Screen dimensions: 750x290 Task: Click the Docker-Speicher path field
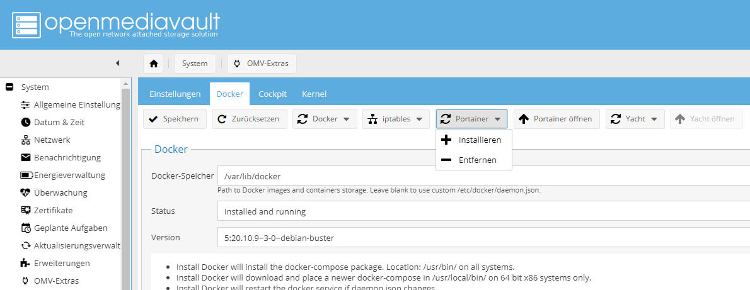tap(483, 176)
